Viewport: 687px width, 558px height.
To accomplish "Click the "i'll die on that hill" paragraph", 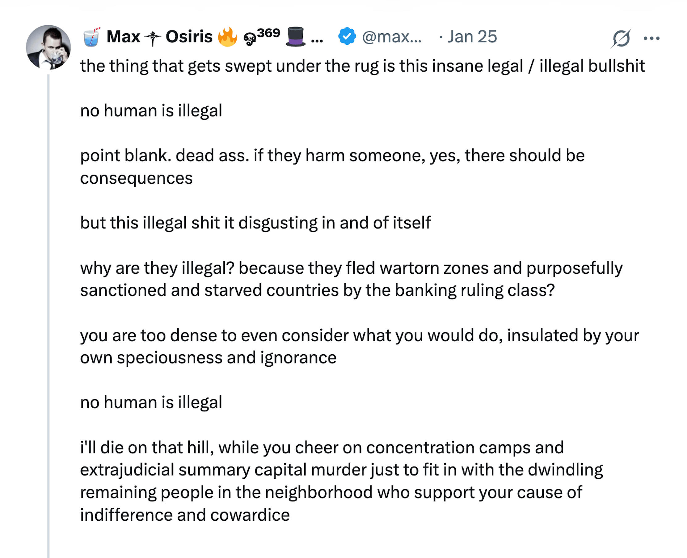I will (x=341, y=481).
